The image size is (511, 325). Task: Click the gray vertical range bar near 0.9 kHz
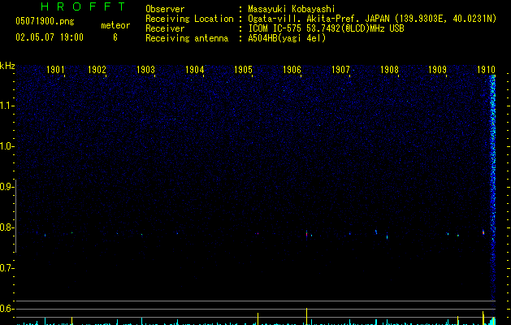pyautogui.click(x=15, y=216)
